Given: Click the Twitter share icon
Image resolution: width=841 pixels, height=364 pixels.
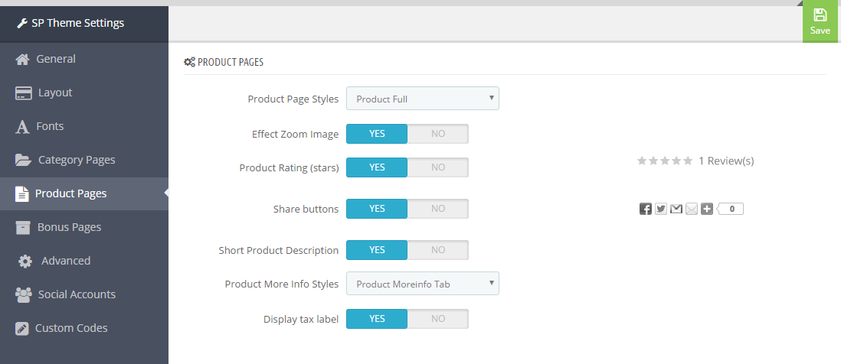Looking at the screenshot, I should 661,209.
